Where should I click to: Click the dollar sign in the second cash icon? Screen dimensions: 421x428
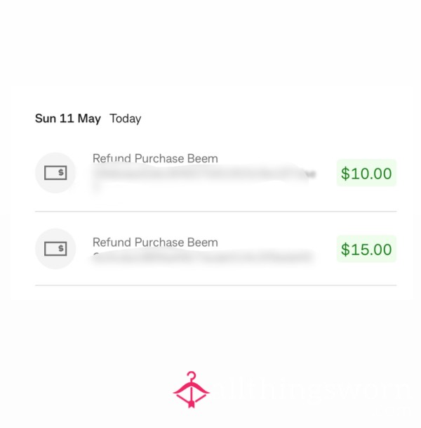tap(61, 248)
